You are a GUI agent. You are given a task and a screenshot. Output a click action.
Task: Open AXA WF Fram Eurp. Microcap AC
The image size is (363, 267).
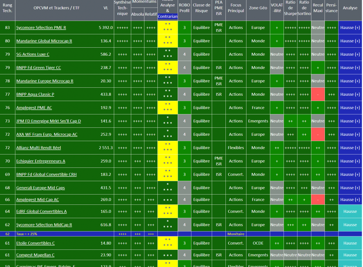[47, 134]
